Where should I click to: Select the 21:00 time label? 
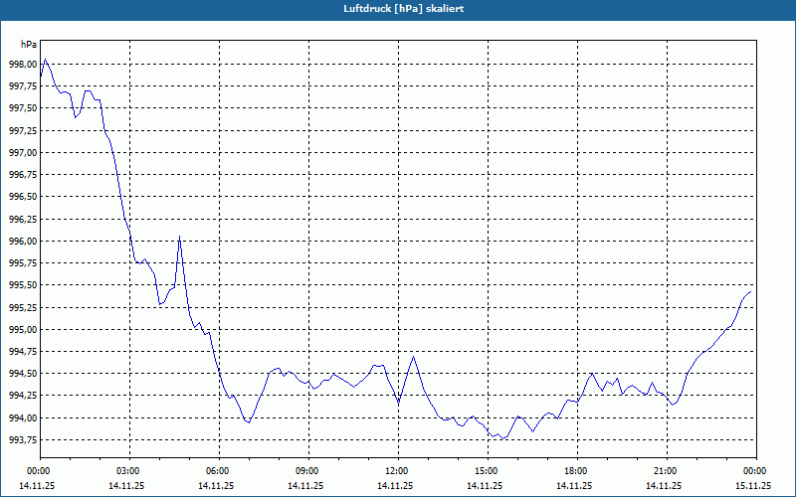coord(665,471)
